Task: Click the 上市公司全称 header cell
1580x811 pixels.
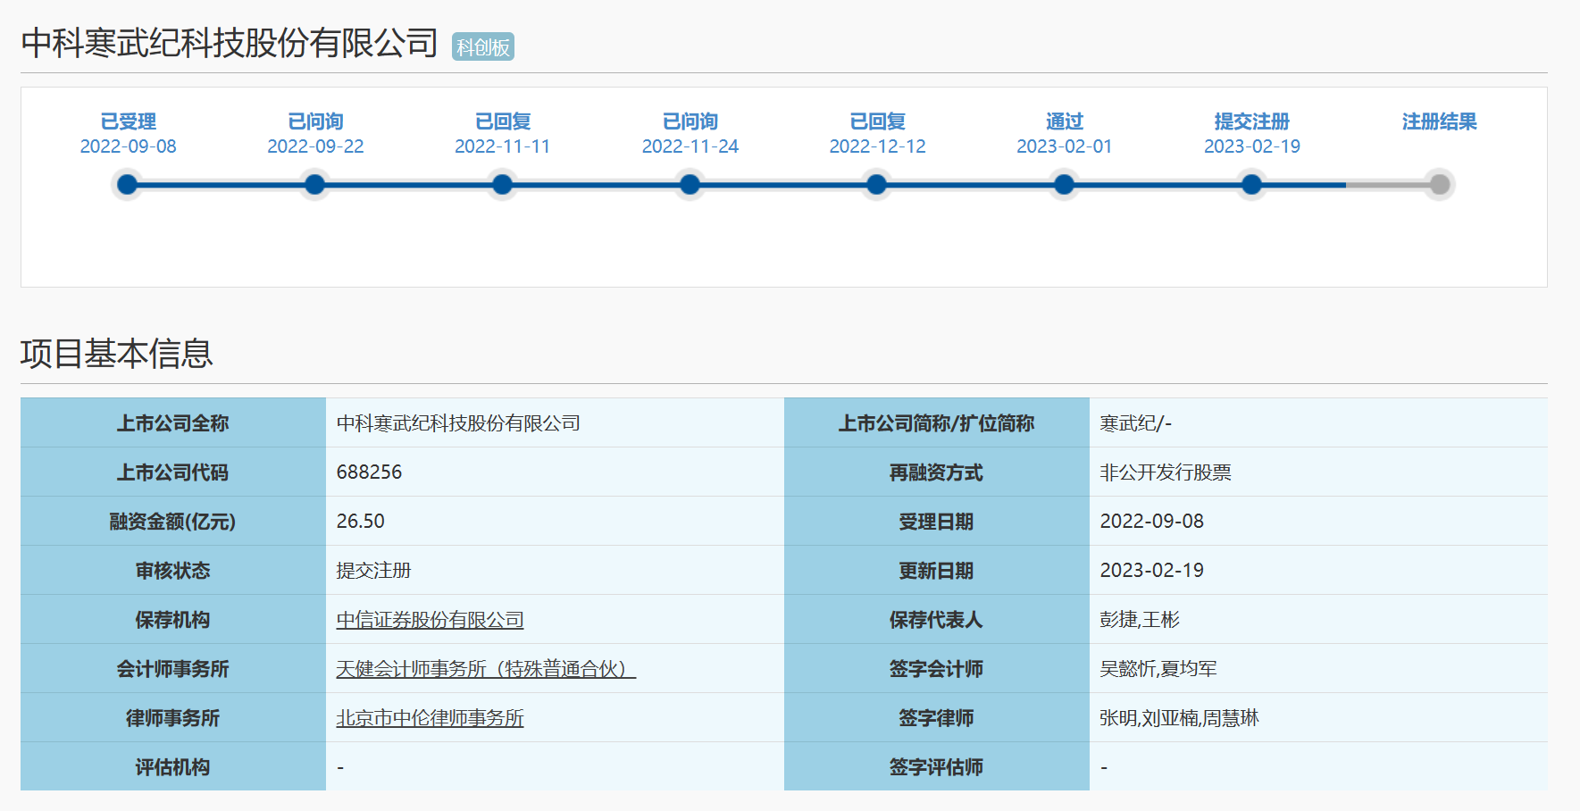Action: tap(173, 422)
